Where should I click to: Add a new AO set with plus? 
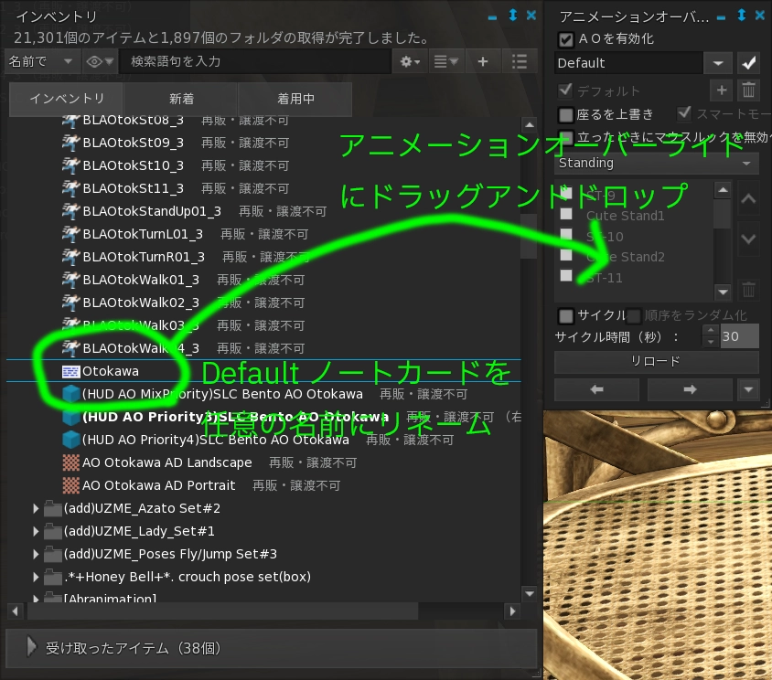click(722, 90)
